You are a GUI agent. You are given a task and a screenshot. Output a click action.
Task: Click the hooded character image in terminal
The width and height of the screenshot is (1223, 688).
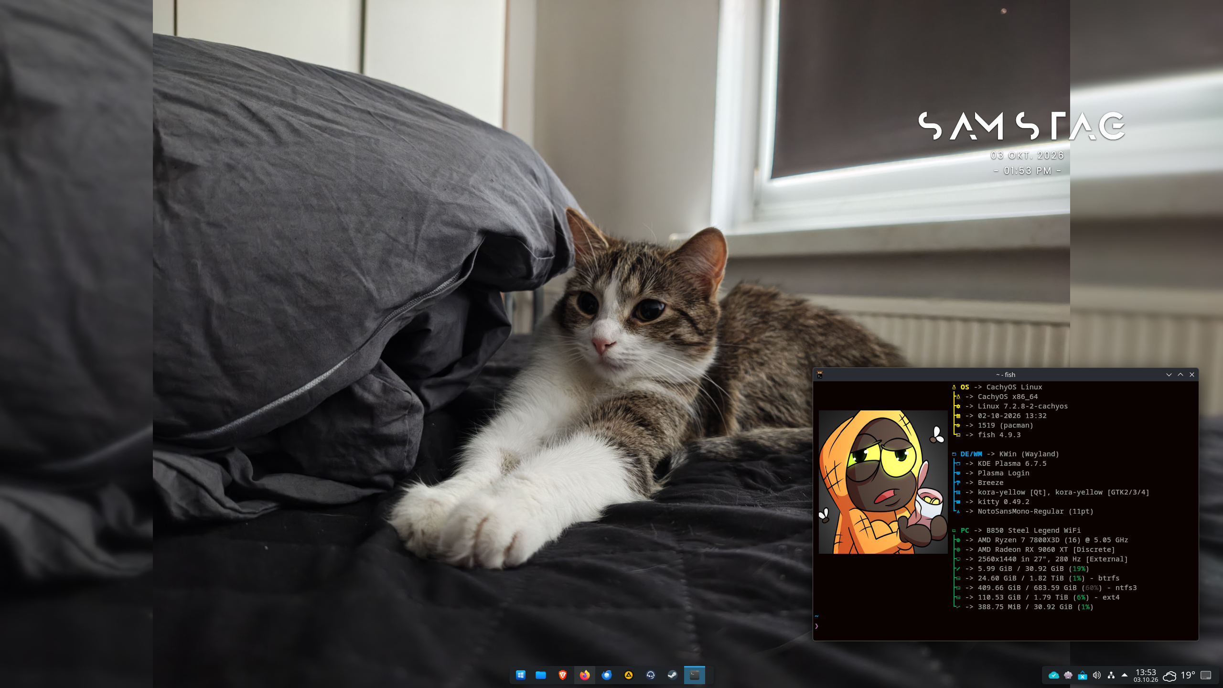(883, 482)
